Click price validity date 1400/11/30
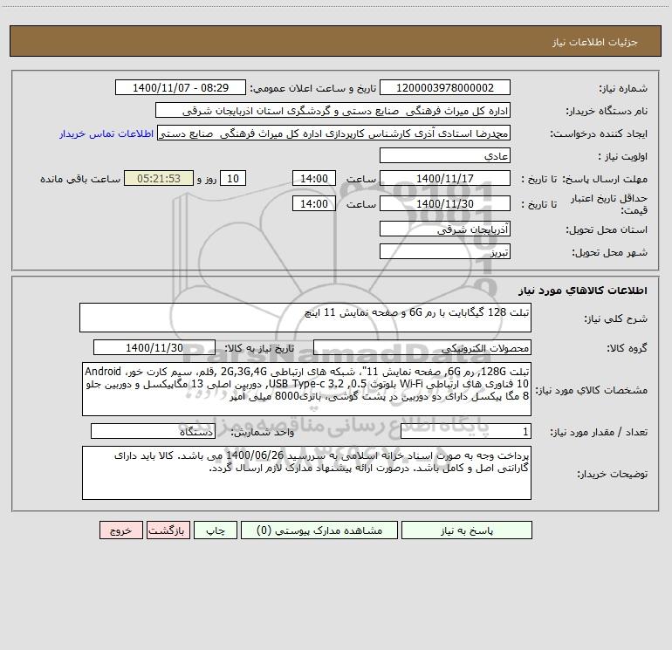The height and width of the screenshot is (650, 672). coord(445,203)
